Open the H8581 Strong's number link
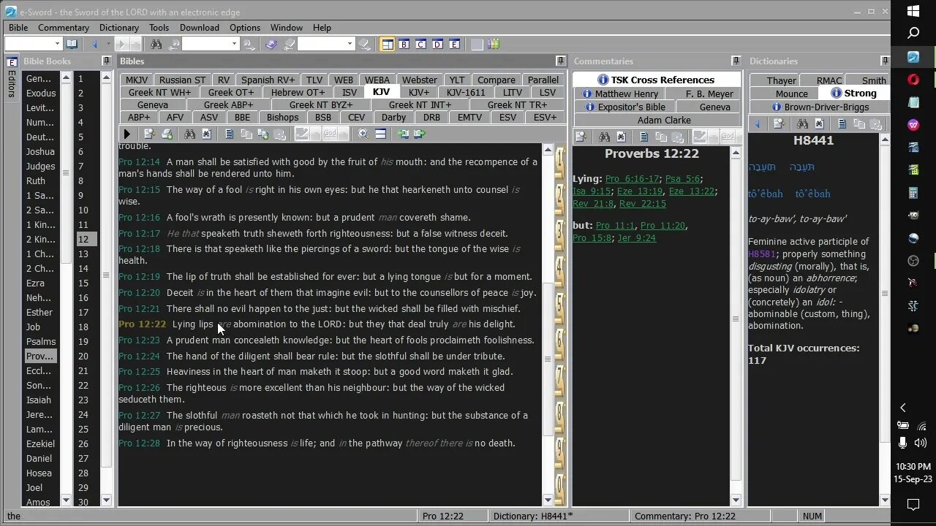The width and height of the screenshot is (936, 526). (760, 254)
